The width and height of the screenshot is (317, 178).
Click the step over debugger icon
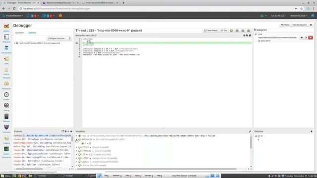pos(243,31)
